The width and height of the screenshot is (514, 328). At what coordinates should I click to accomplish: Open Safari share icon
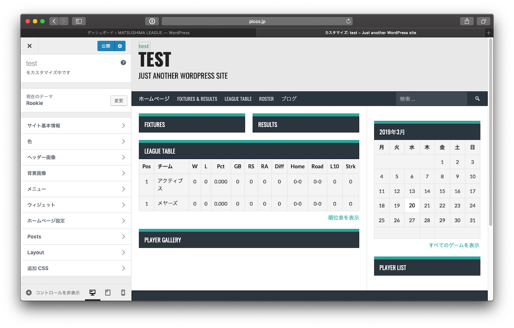pyautogui.click(x=467, y=21)
